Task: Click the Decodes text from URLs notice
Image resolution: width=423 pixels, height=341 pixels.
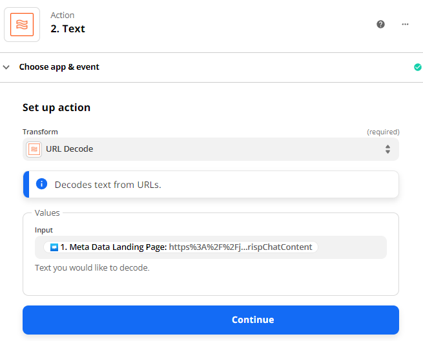Action: 211,184
